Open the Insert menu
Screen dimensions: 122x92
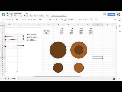[x=21, y=16]
